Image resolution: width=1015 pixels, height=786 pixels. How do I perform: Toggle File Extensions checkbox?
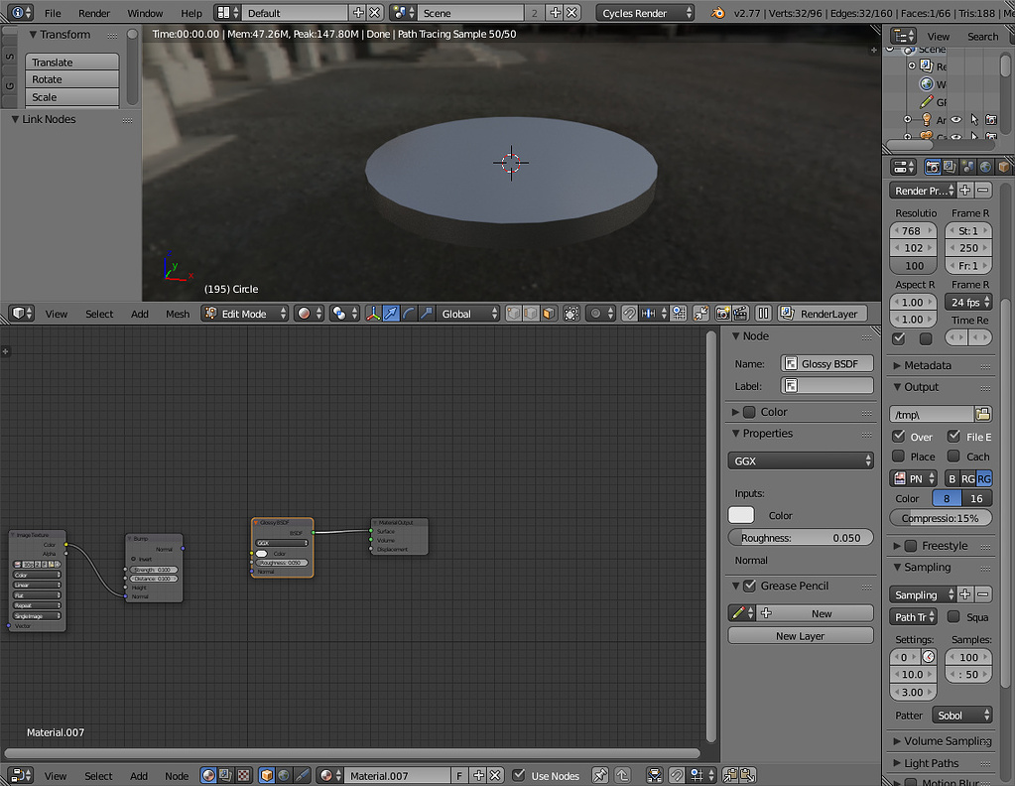click(953, 437)
